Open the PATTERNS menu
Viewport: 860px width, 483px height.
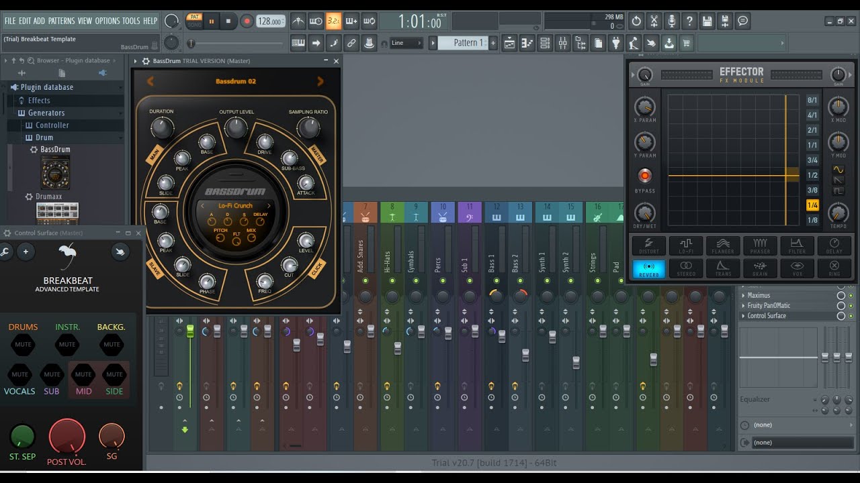tap(61, 21)
